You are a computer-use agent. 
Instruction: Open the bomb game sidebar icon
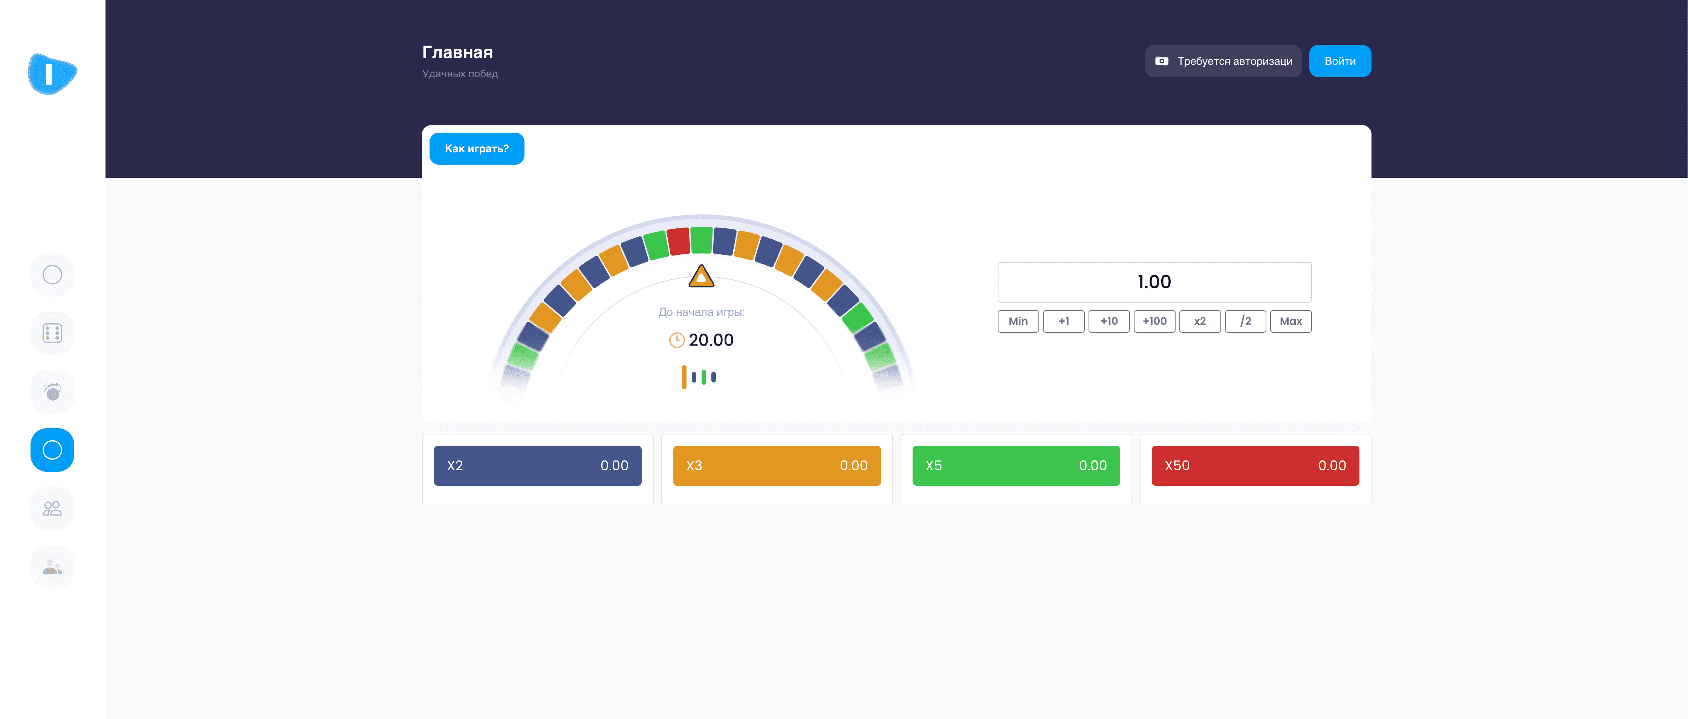52,391
